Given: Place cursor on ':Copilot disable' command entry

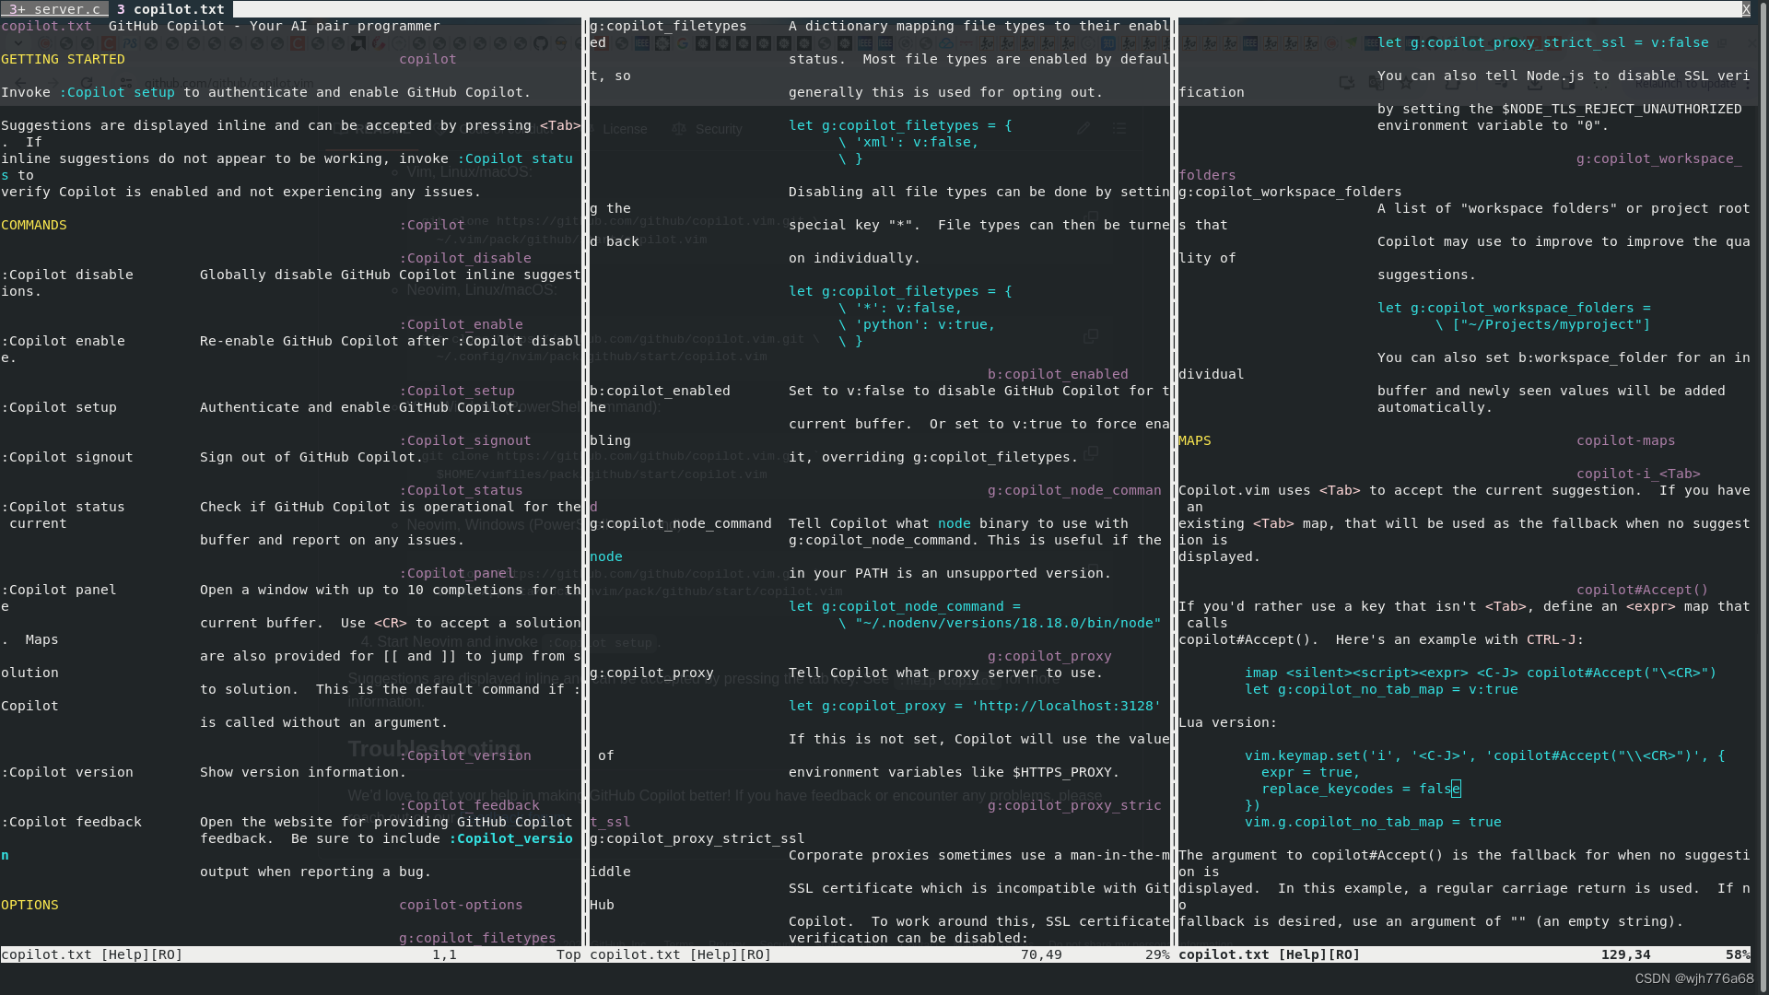Looking at the screenshot, I should point(67,275).
